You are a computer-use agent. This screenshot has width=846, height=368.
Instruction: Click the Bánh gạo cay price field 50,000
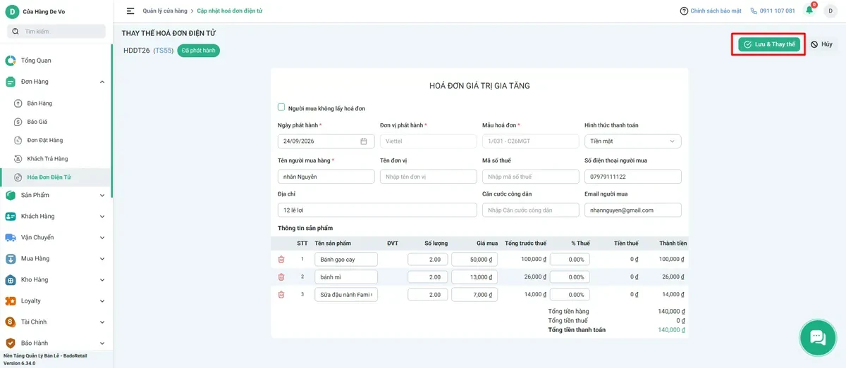point(475,259)
